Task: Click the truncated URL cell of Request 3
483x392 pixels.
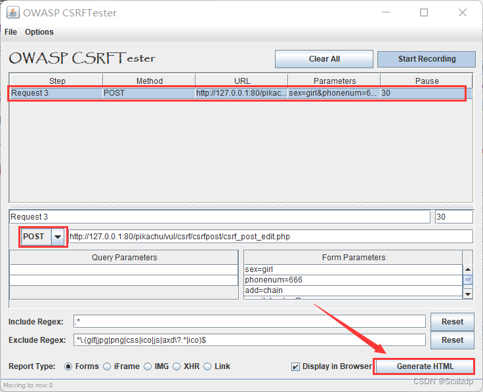Action: click(241, 93)
